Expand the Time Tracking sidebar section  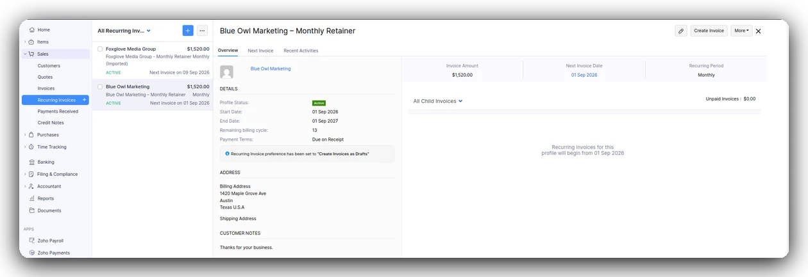coord(25,147)
